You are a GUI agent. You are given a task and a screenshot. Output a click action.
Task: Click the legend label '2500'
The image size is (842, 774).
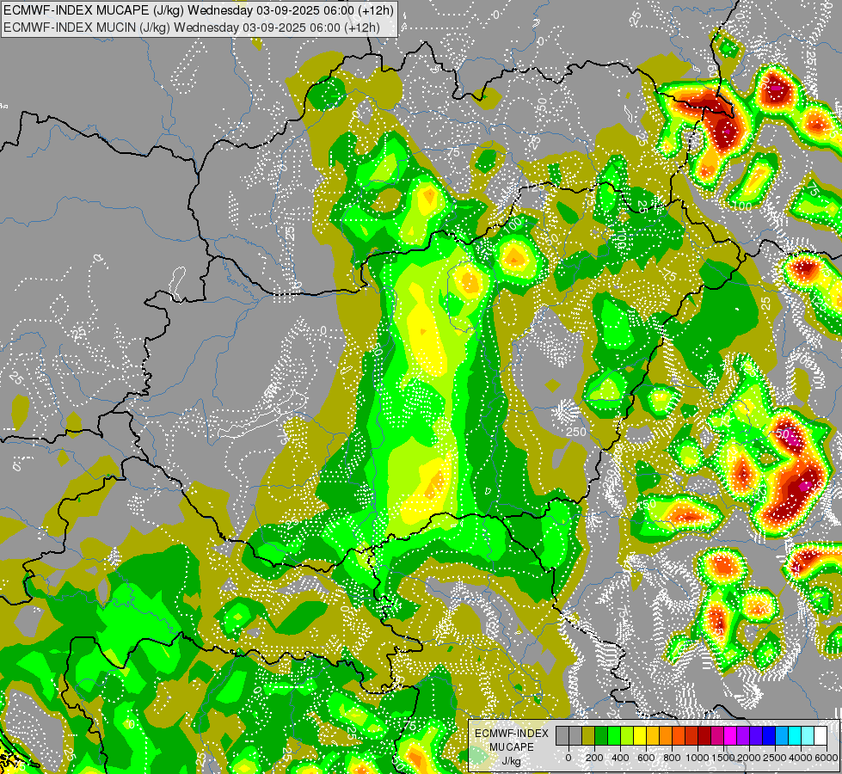[x=775, y=758]
